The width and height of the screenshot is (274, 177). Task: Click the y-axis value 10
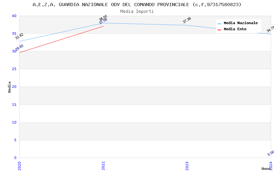pos(14,122)
